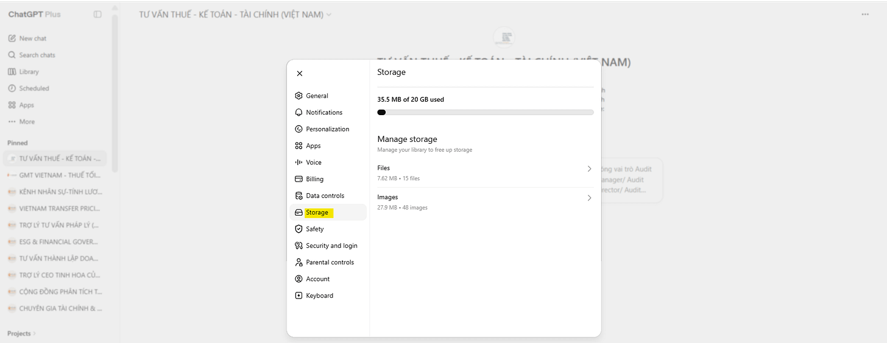This screenshot has width=887, height=343.
Task: Go to the Voice settings tab
Action: [327, 162]
